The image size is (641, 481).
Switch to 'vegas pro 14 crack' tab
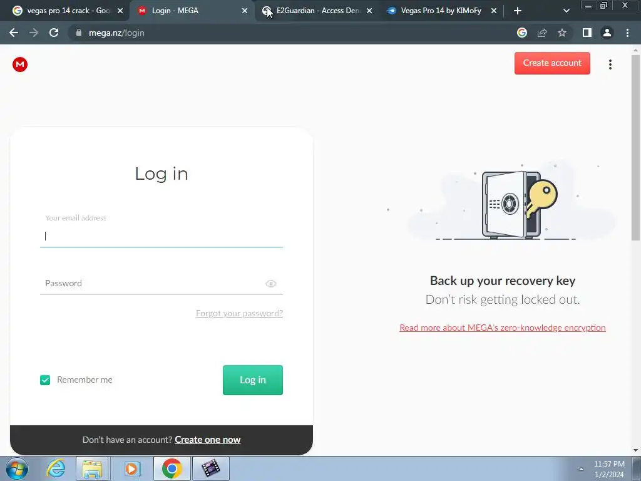68,11
